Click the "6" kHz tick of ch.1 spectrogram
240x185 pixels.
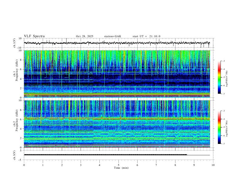coord(21,69)
